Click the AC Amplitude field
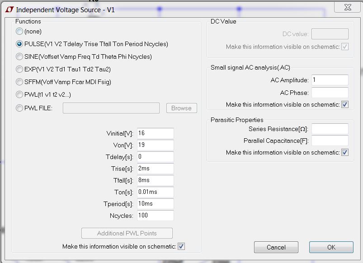The image size is (363, 263). pos(330,80)
